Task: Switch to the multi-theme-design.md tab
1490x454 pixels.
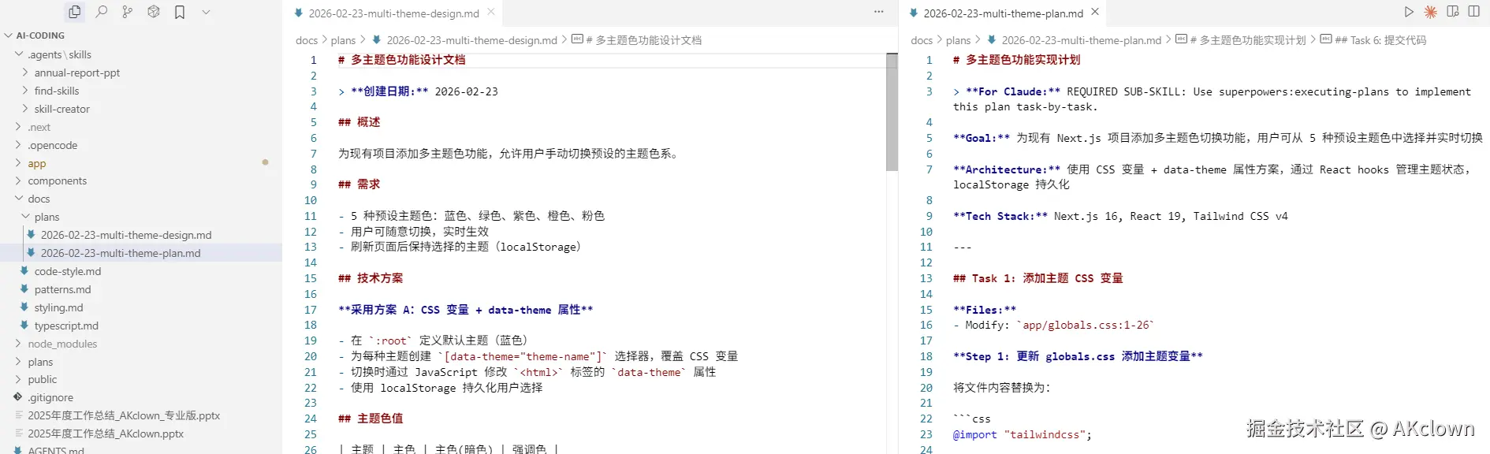Action: tap(394, 13)
